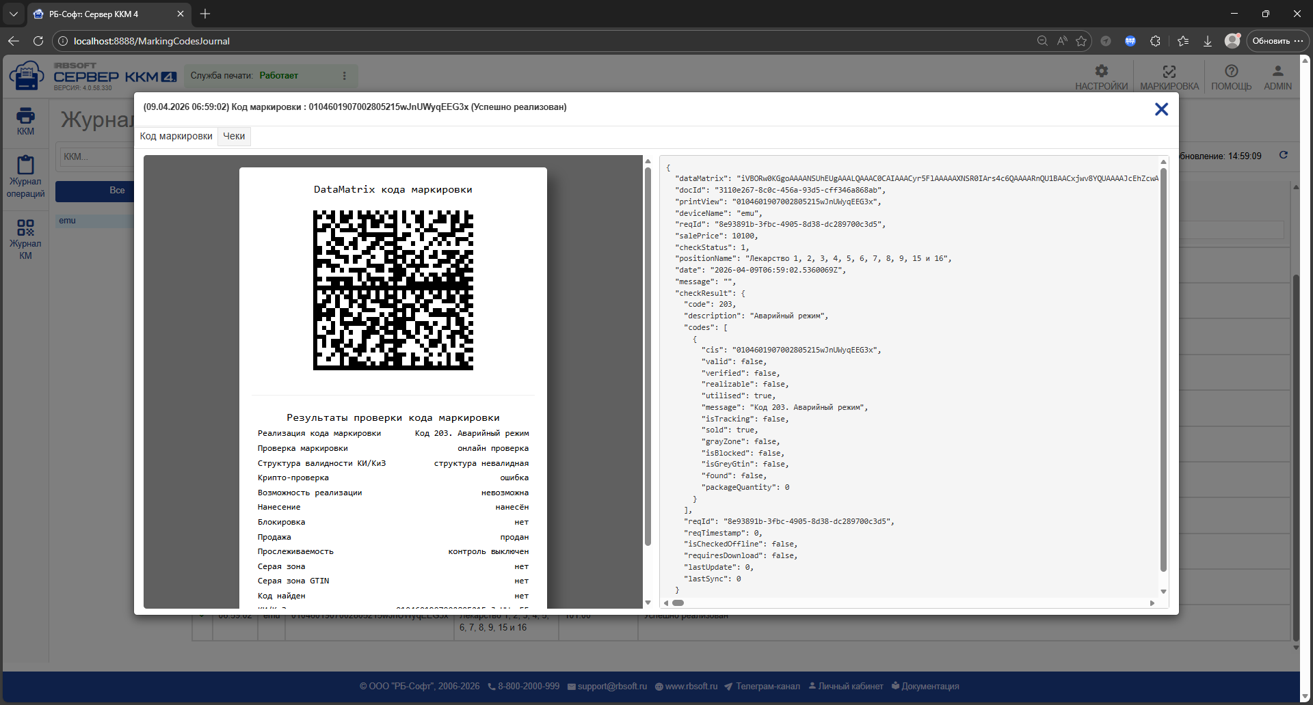1313x705 pixels.
Task: Open a new browser tab
Action: [205, 14]
